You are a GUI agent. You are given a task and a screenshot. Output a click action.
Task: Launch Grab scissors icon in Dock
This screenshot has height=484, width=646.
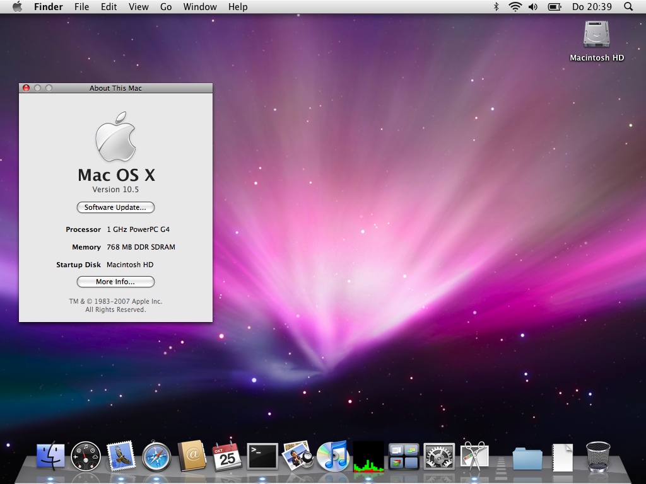pos(474,456)
